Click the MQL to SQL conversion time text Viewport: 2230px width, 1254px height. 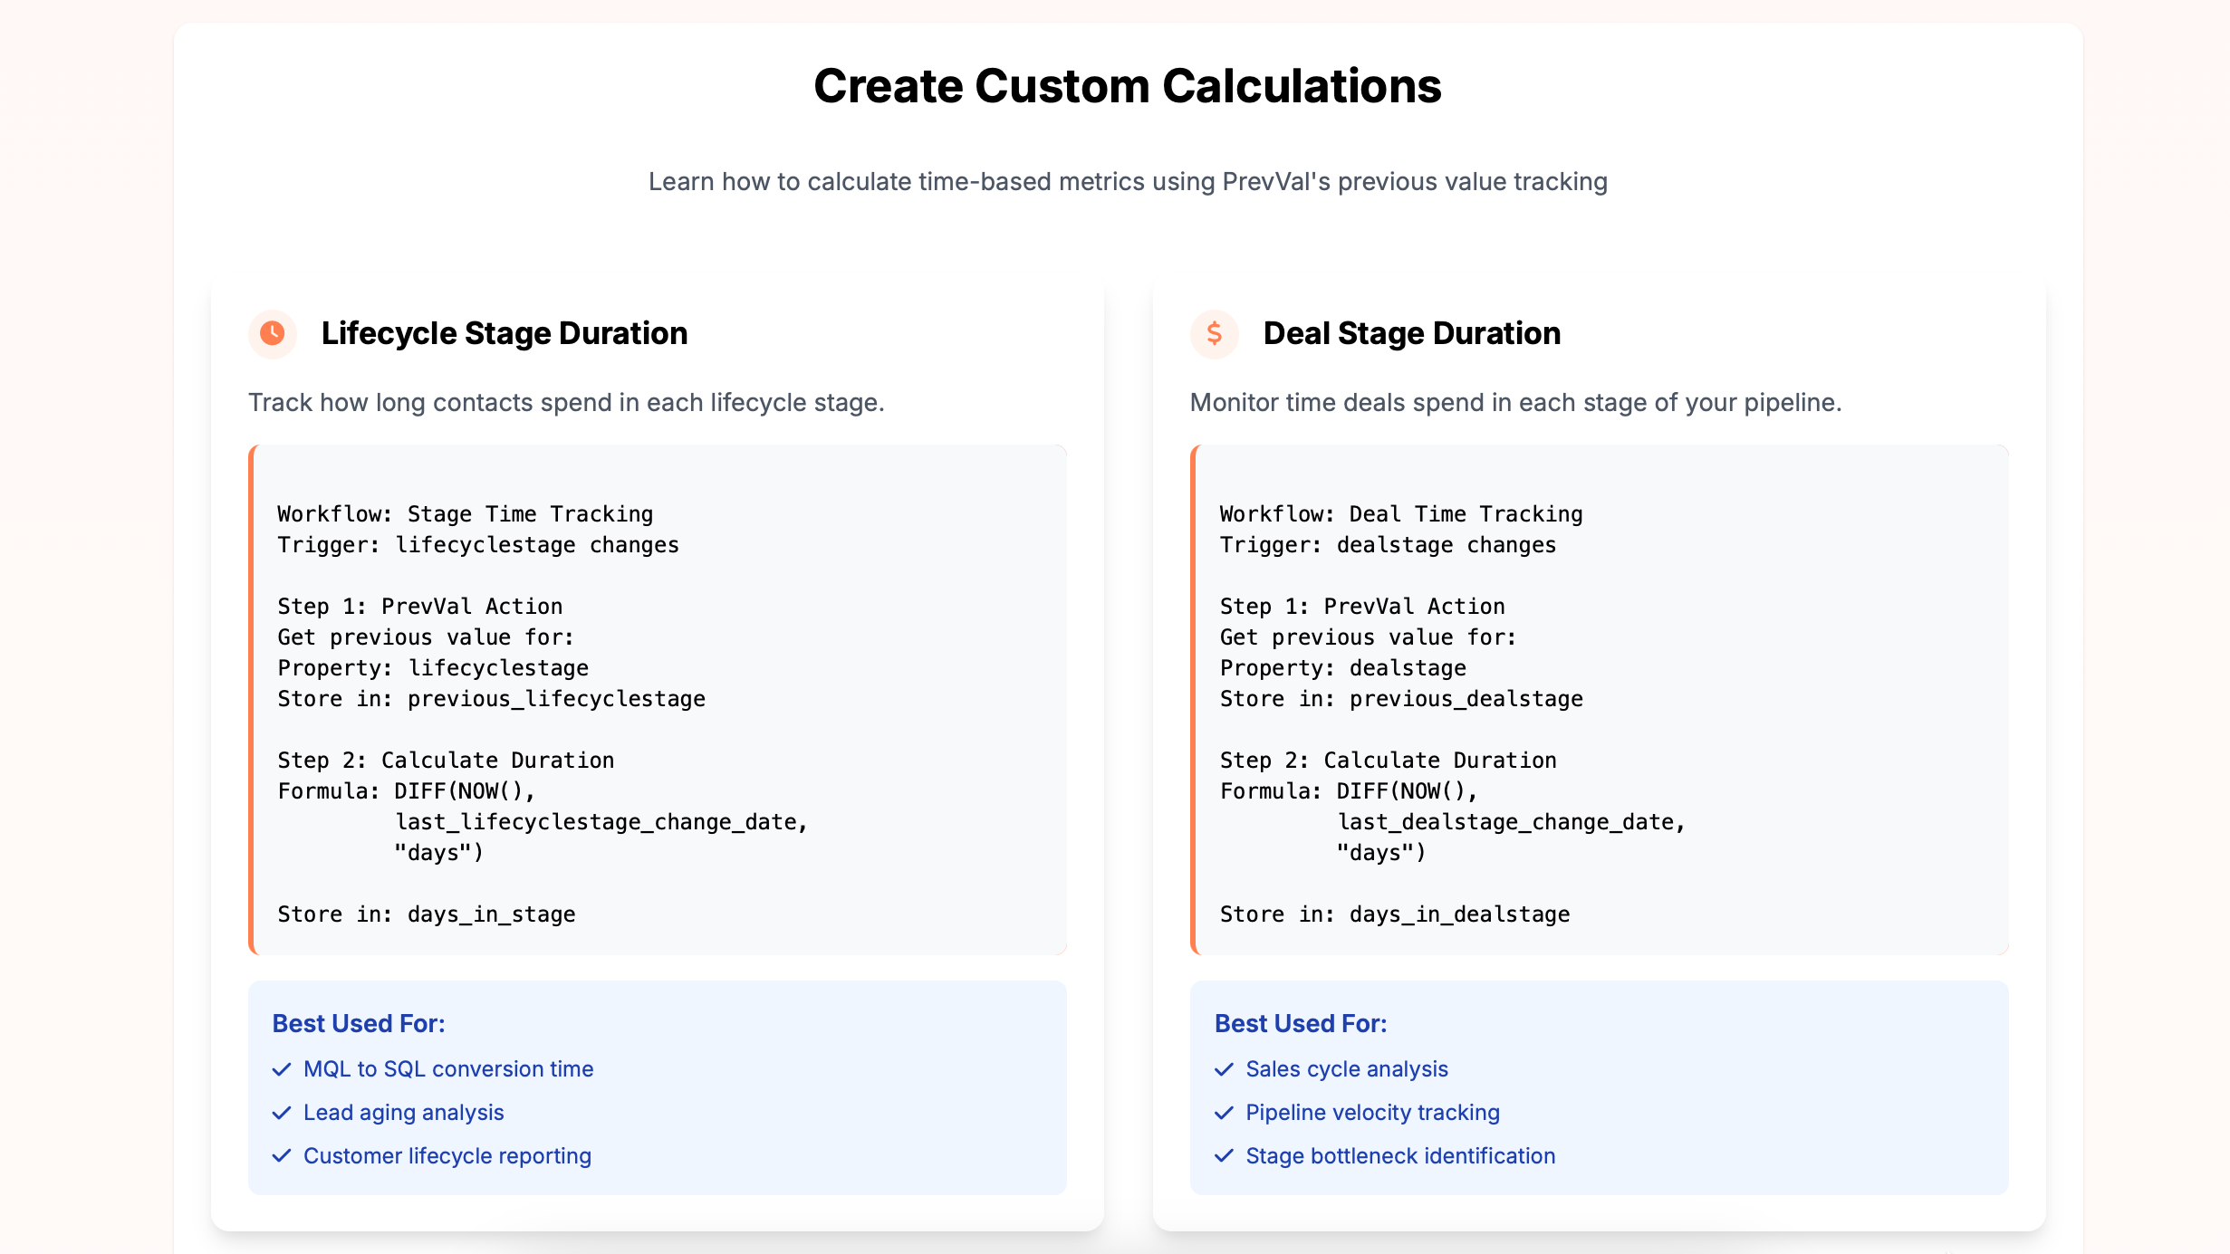coord(448,1069)
